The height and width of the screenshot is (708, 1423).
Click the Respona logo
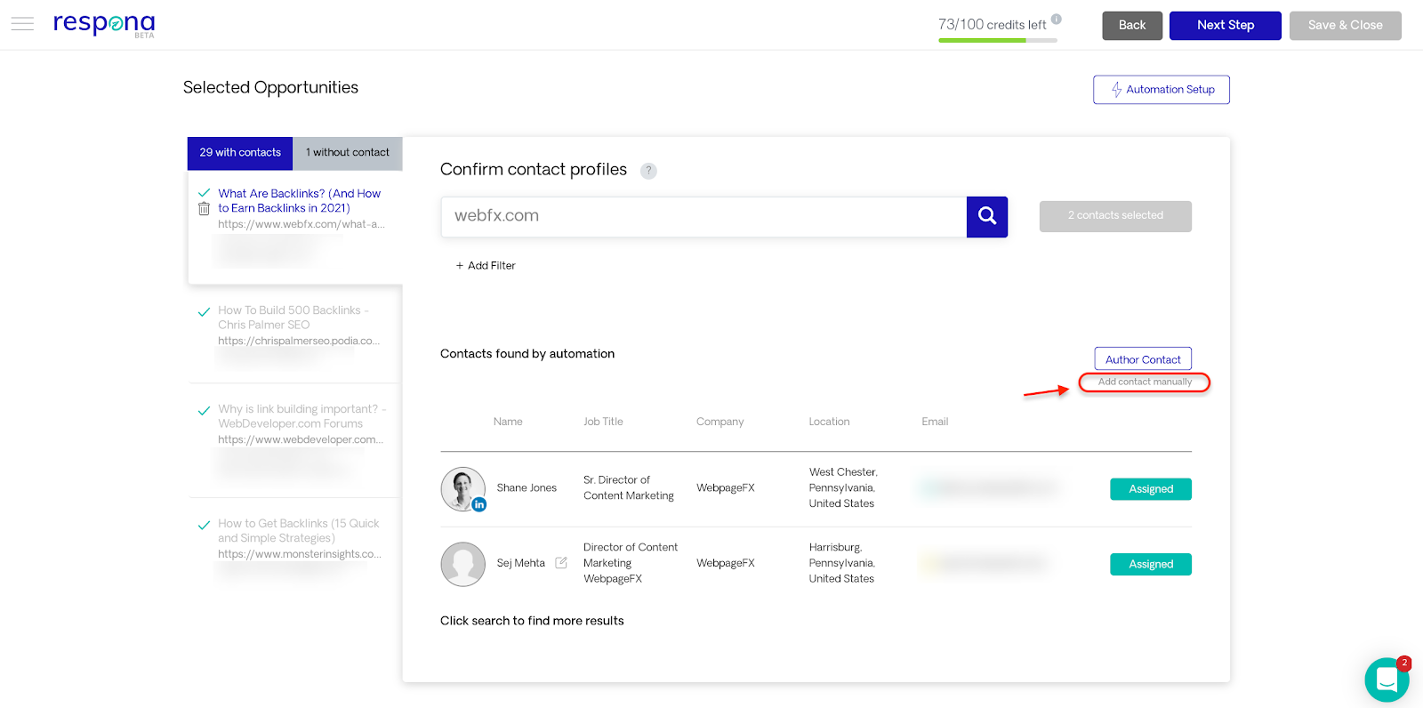tap(104, 24)
